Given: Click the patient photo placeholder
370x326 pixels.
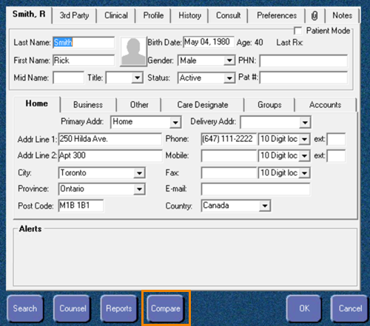Looking at the screenshot, I should [133, 52].
